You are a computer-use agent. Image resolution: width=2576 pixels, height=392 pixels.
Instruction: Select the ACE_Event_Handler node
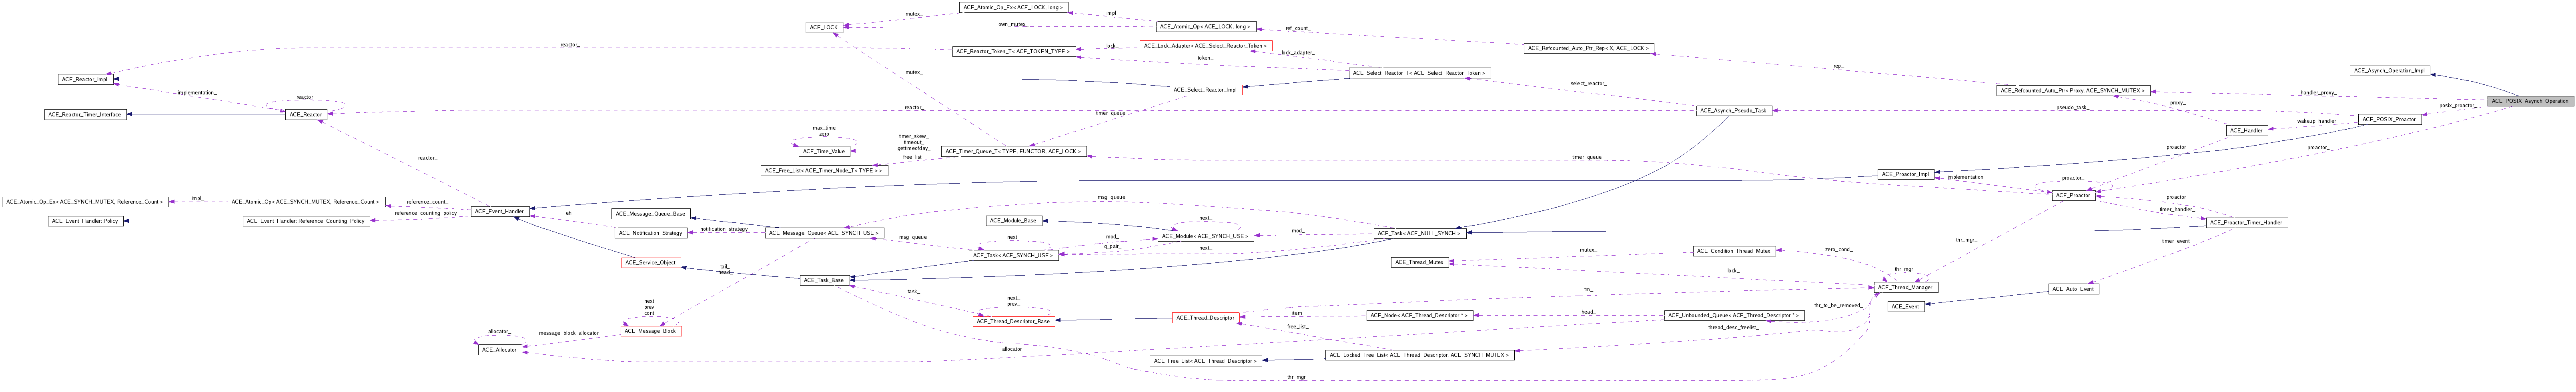pyautogui.click(x=499, y=212)
